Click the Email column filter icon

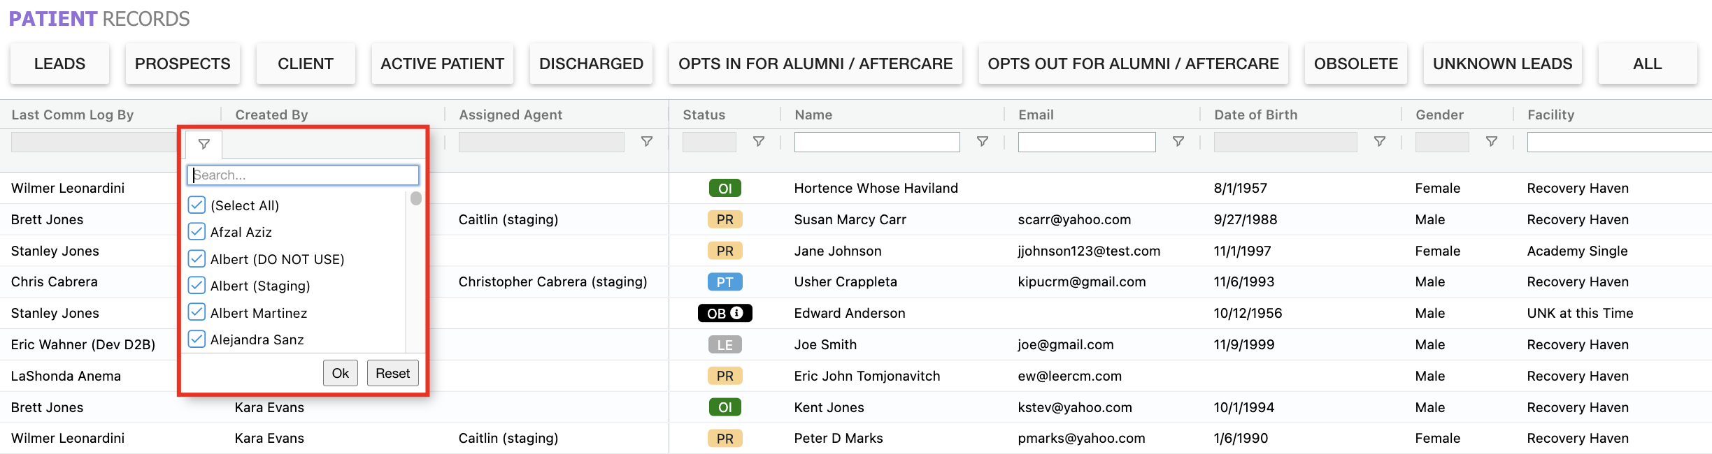1178,142
